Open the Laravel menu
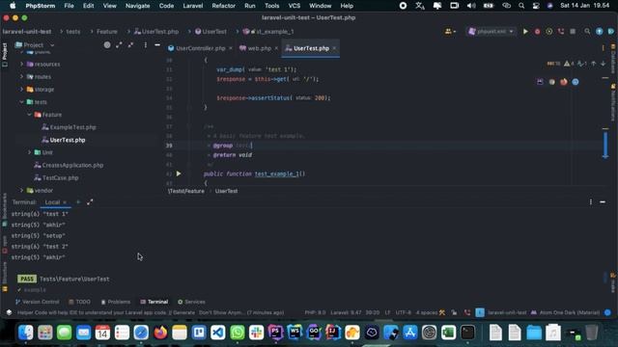 (x=193, y=6)
